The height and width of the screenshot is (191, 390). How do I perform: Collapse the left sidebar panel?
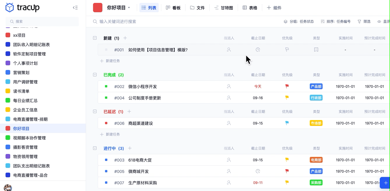pos(75,8)
